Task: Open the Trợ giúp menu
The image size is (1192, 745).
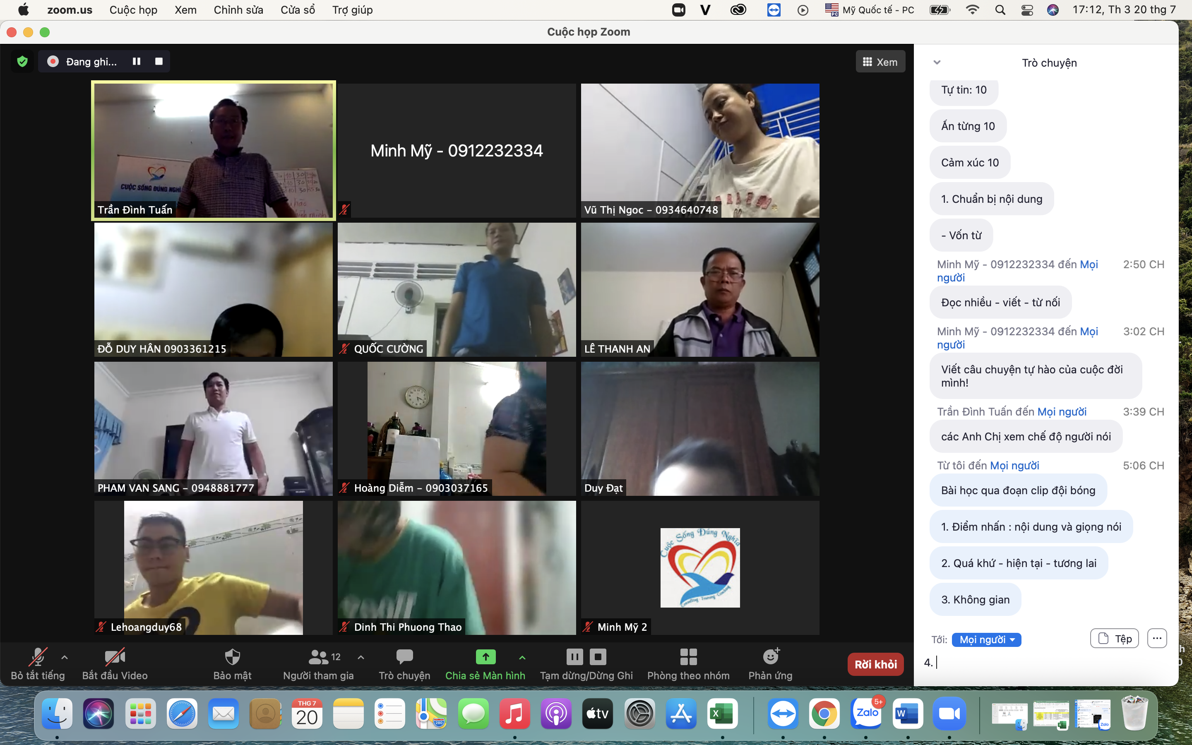Action: tap(352, 10)
